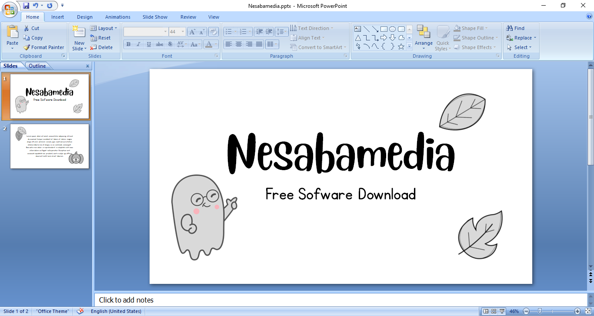The height and width of the screenshot is (316, 594).
Task: Pick the 5-Point Star shape
Action: coord(401,46)
